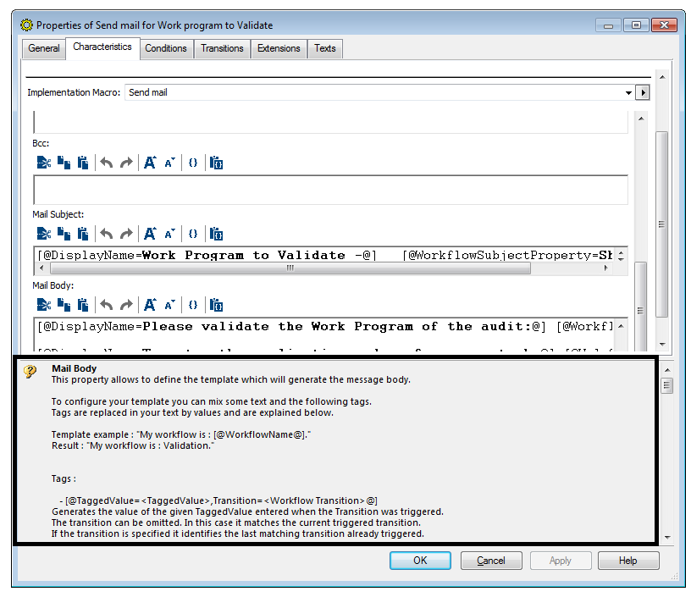Redo in the Bcc toolbar
Screen dimensions: 691x597
pos(126,163)
